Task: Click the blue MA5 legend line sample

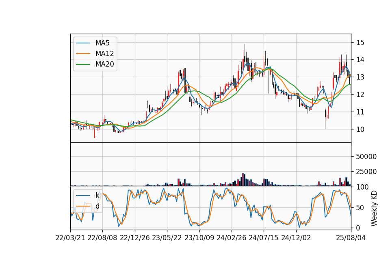Action: click(x=83, y=43)
